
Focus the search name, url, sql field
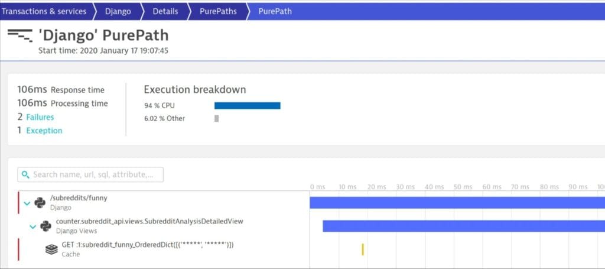click(90, 174)
